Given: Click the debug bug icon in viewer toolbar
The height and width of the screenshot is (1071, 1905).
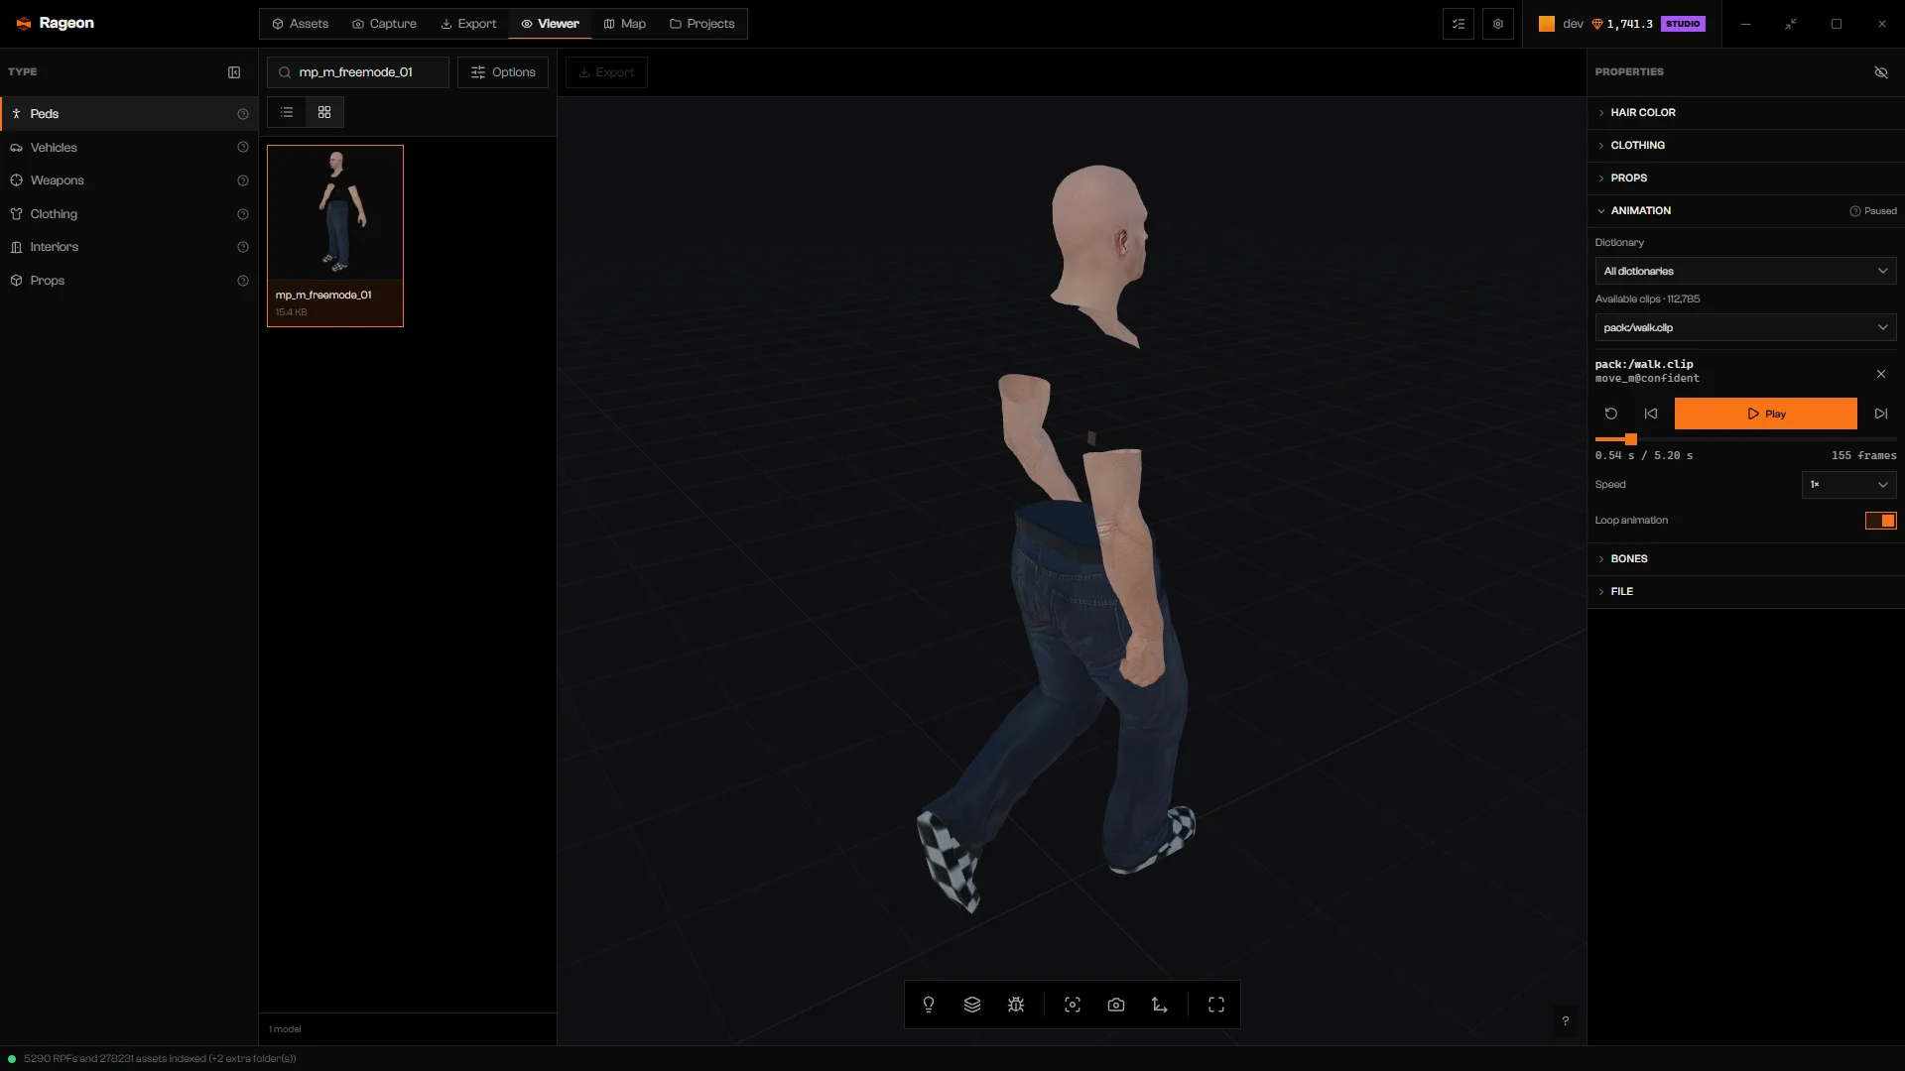Looking at the screenshot, I should [x=1016, y=1005].
